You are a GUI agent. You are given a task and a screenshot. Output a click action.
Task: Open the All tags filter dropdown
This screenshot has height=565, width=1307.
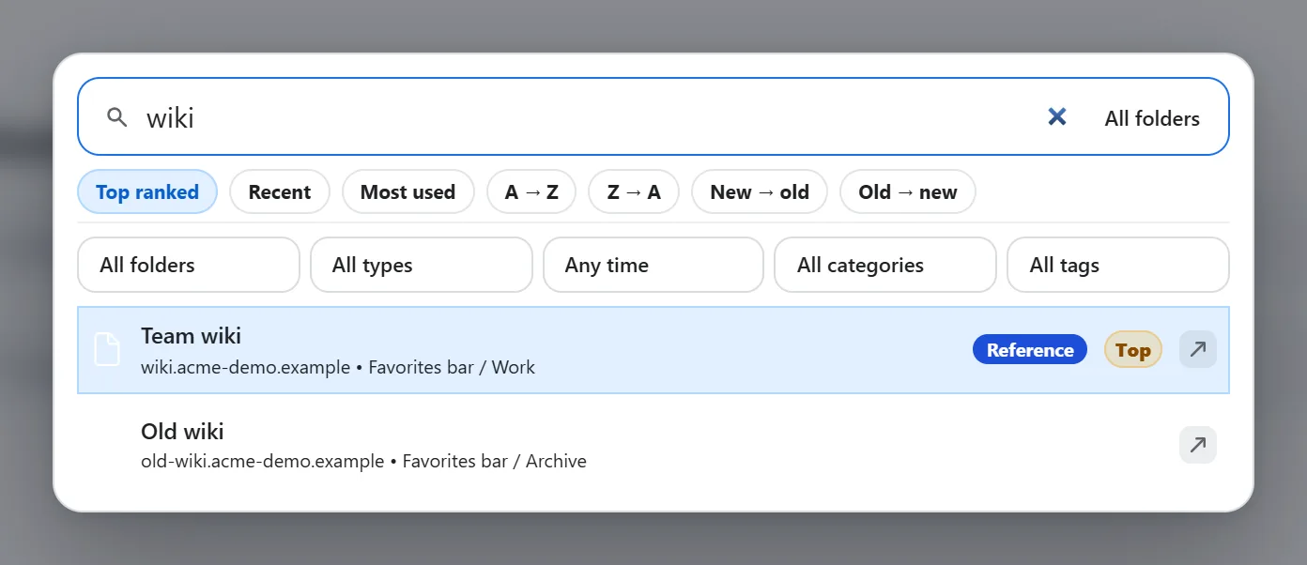(x=1118, y=265)
